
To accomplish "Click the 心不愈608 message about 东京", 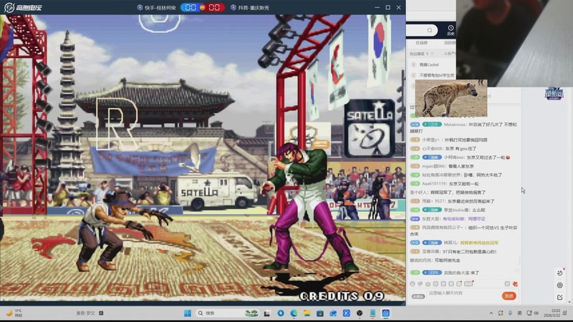I will [443, 149].
